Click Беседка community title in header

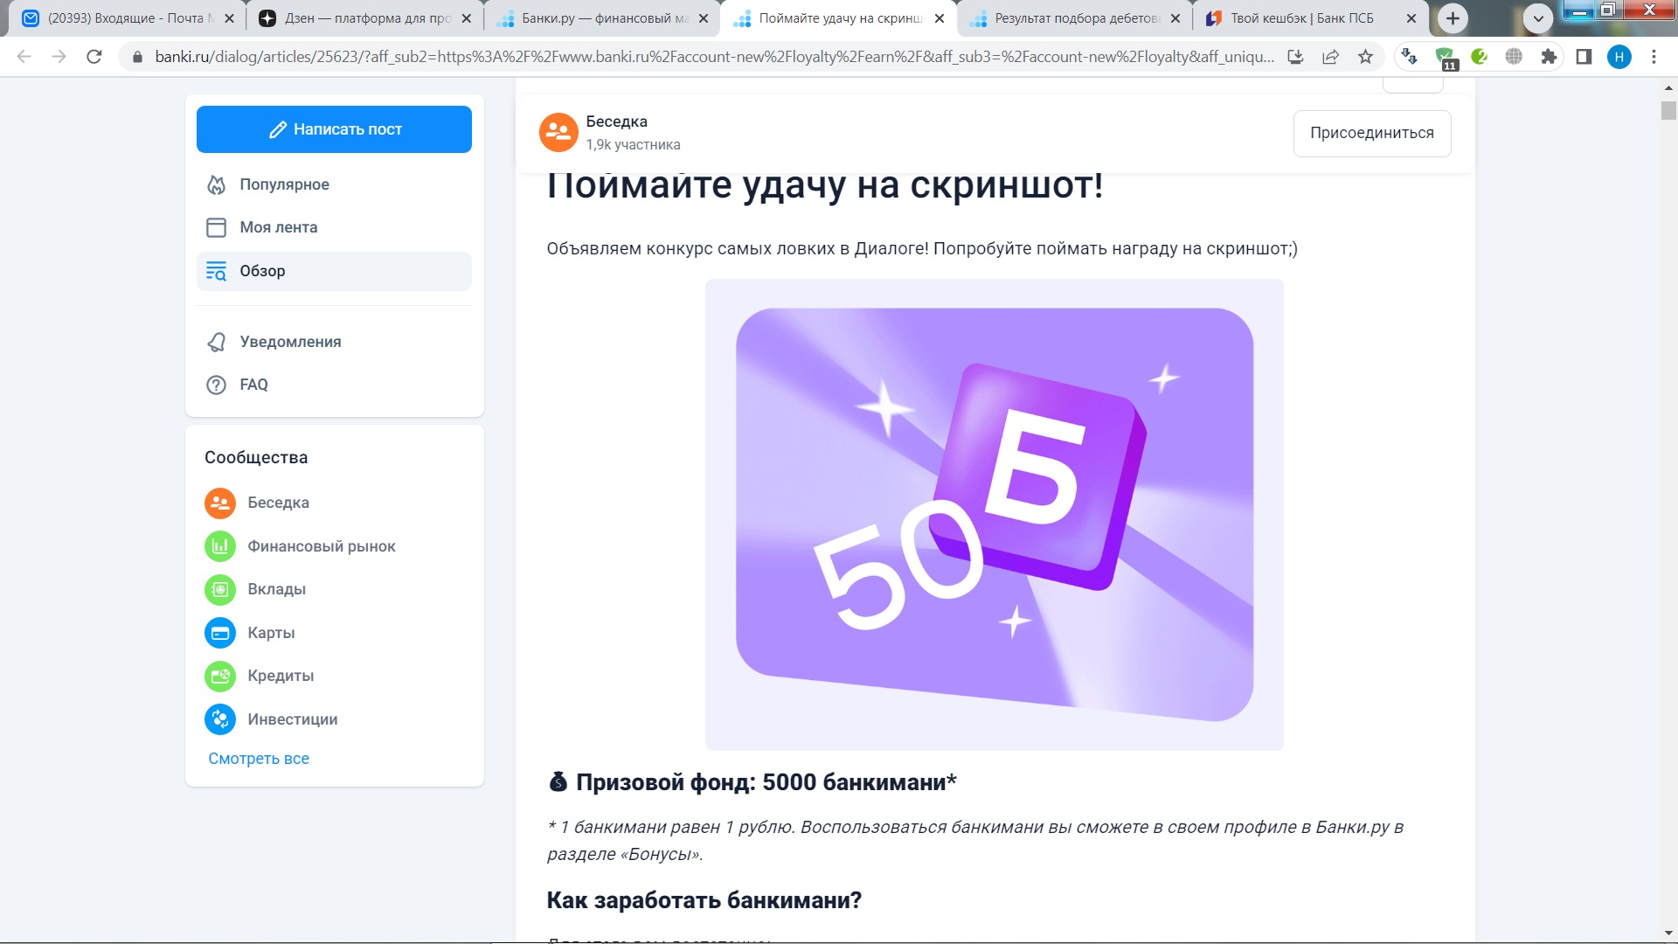click(617, 121)
